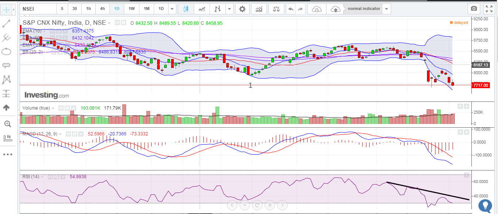Image resolution: width=498 pixels, height=214 pixels.
Task: Switch to candlestick chart style
Action: [x=186, y=8]
